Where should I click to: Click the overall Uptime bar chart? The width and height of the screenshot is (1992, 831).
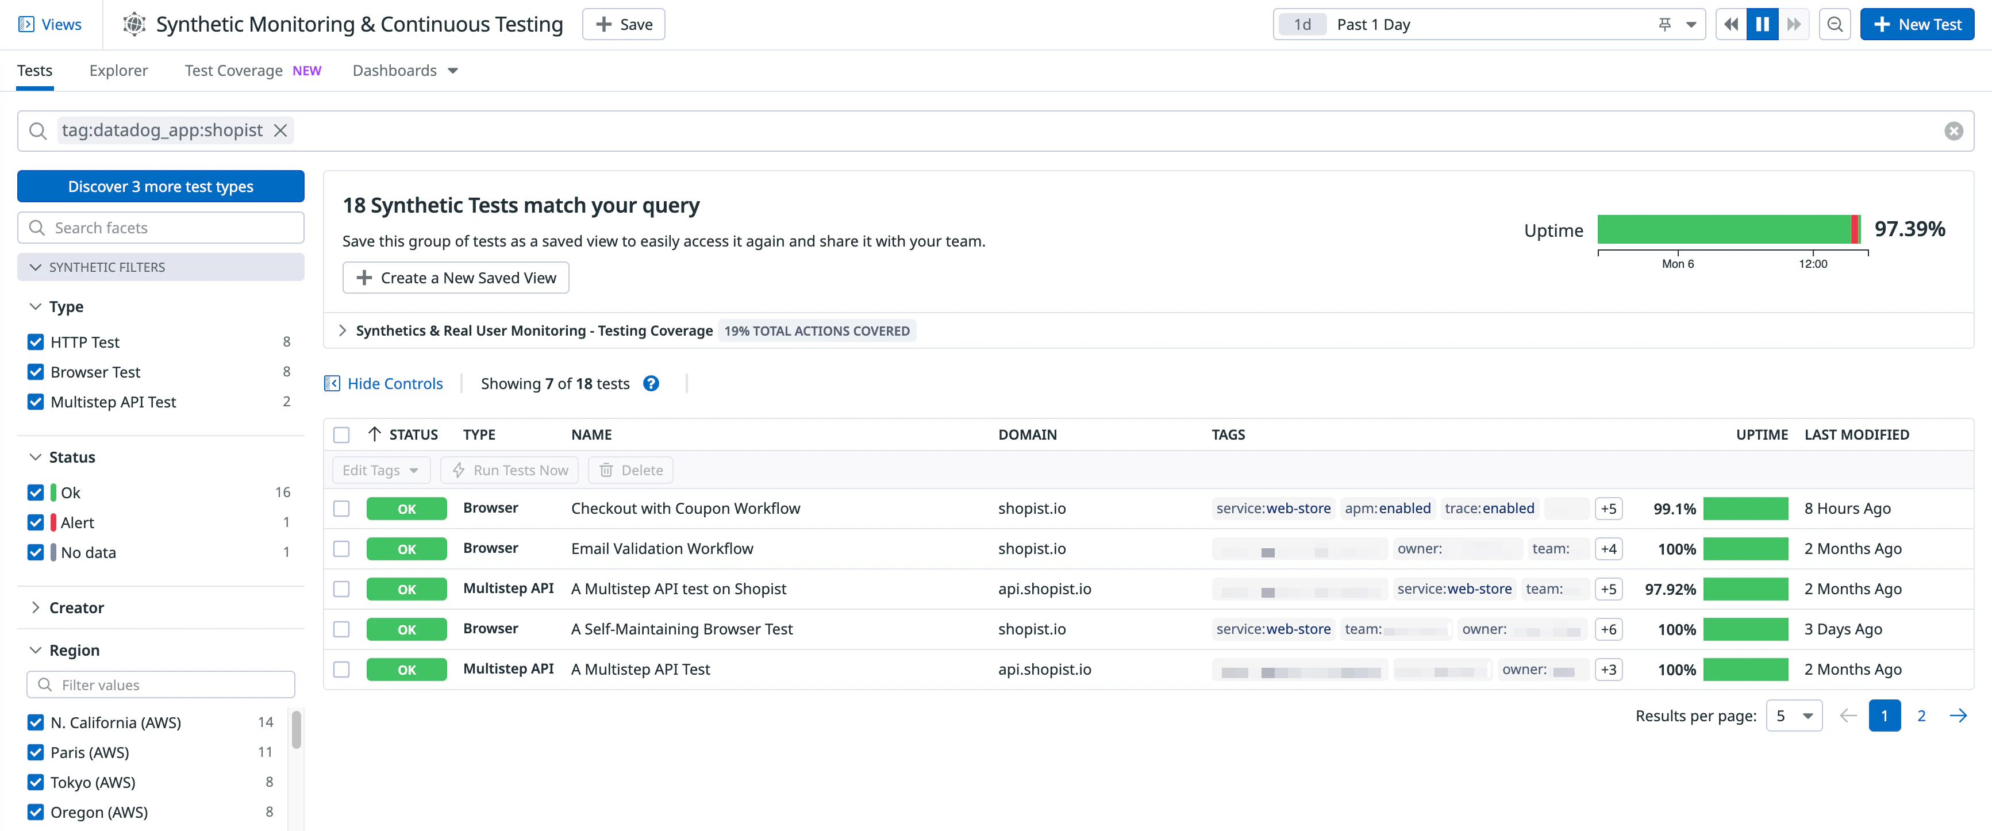(1729, 229)
